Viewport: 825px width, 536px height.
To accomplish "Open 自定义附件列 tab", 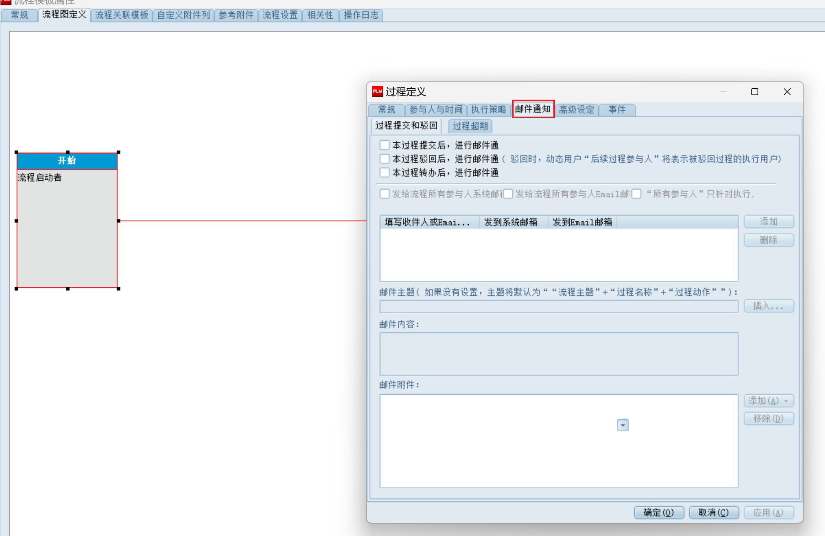I will (x=183, y=15).
